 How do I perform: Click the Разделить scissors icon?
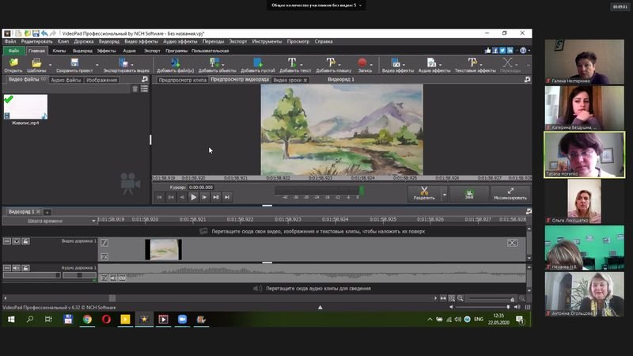tap(424, 191)
